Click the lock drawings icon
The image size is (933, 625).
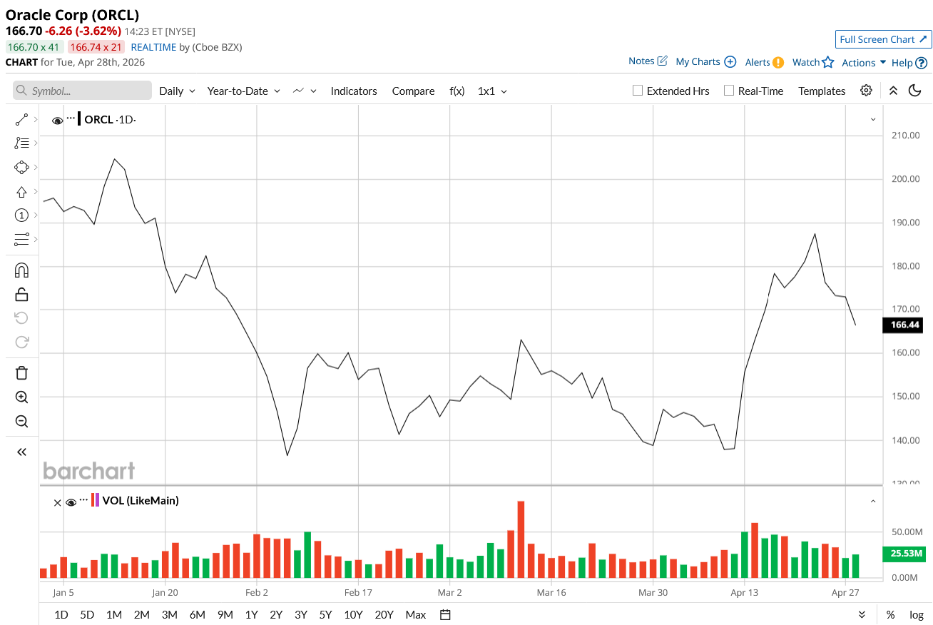point(21,294)
